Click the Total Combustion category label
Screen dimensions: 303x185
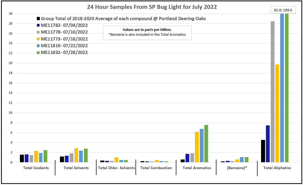pyautogui.click(x=156, y=168)
